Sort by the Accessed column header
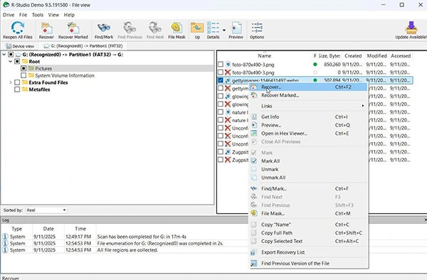427x280 pixels. pos(401,55)
